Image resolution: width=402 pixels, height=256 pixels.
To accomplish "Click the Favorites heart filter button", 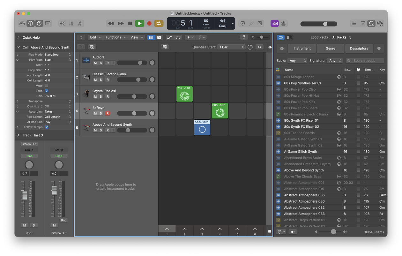I will point(379,49).
